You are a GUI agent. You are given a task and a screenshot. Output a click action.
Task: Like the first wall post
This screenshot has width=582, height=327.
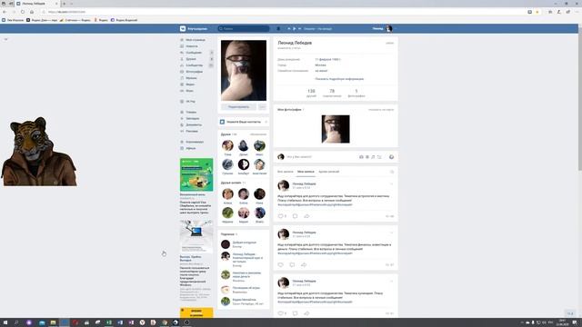click(x=281, y=216)
